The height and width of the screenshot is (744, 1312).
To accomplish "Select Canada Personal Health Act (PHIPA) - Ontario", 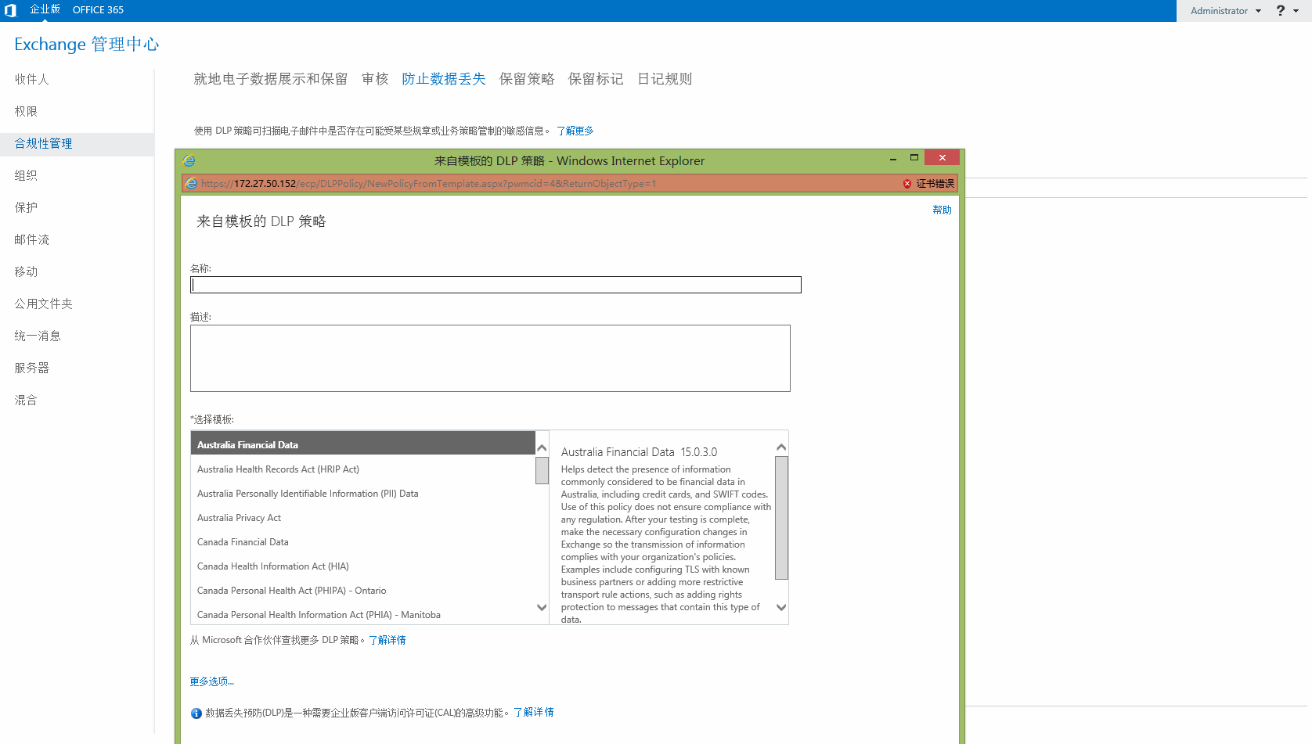I will pyautogui.click(x=363, y=591).
